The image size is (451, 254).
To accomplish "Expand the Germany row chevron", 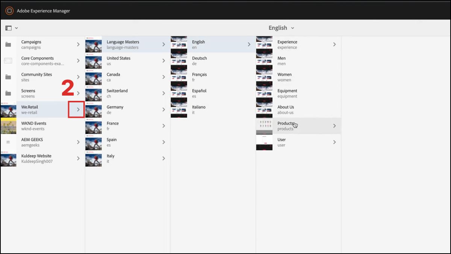I will coord(163,110).
